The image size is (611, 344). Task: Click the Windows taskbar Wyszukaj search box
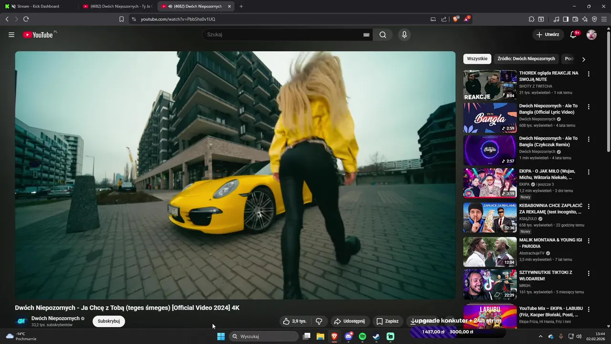click(263, 336)
